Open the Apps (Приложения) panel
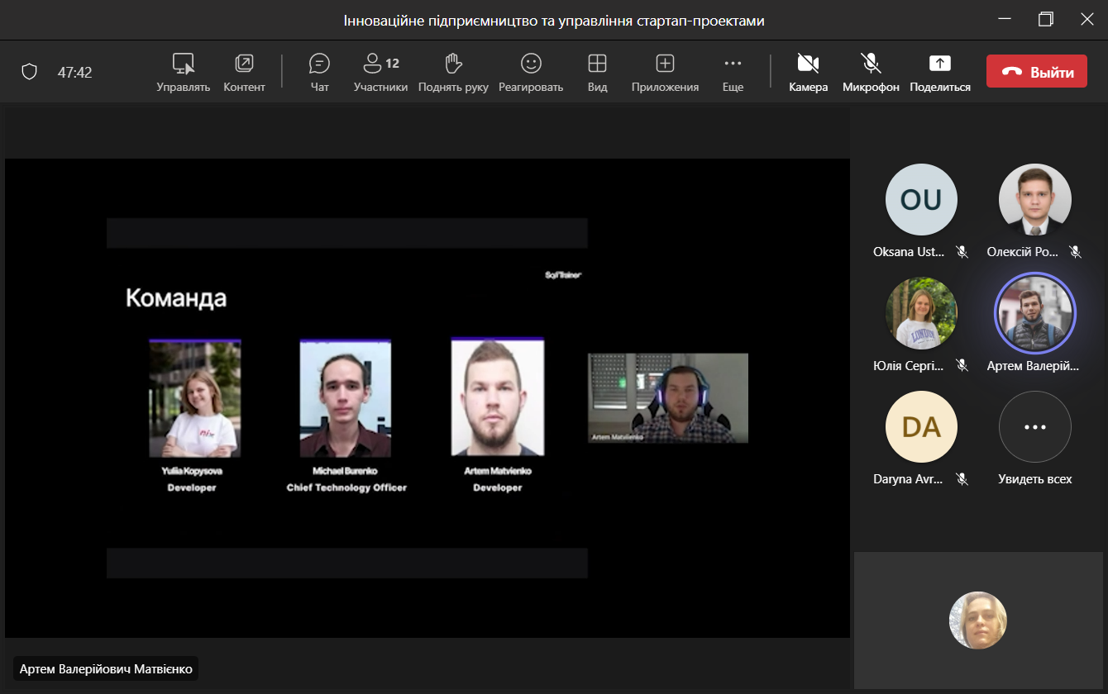 point(665,72)
